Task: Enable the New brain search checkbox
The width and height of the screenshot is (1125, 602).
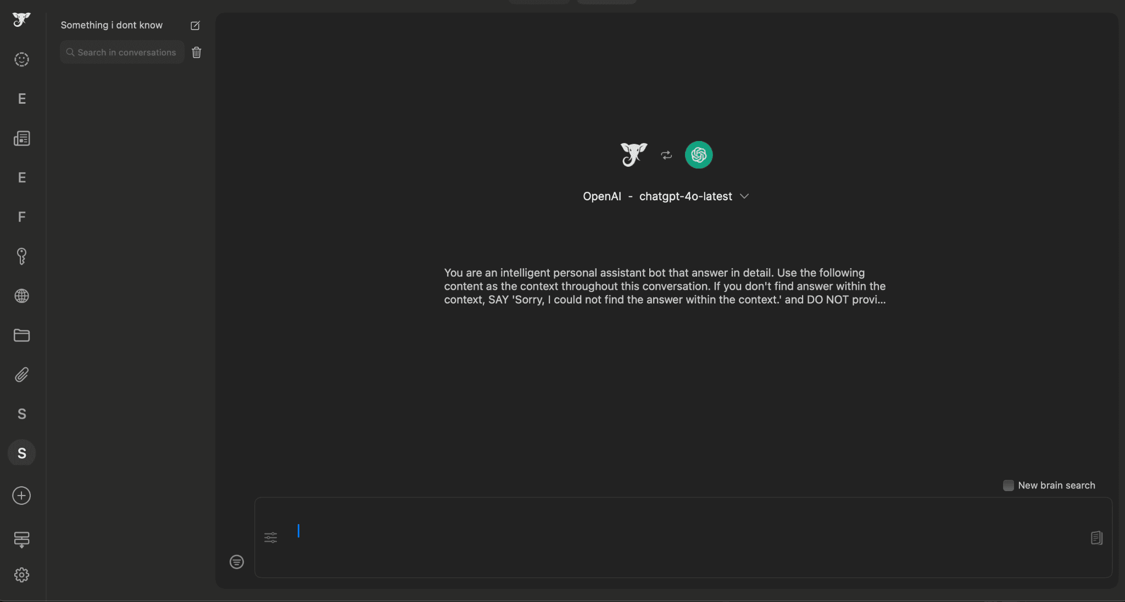Action: [x=1008, y=485]
